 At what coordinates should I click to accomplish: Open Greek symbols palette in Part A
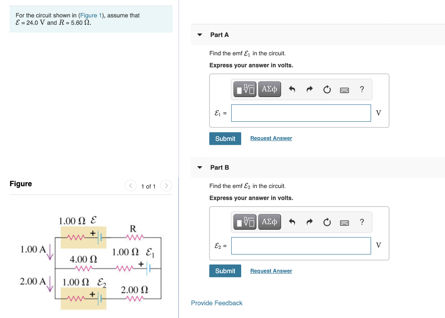point(269,89)
